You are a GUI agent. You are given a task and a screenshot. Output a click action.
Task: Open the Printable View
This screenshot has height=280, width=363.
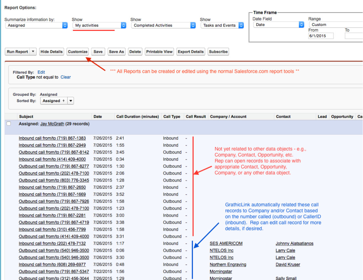(160, 52)
